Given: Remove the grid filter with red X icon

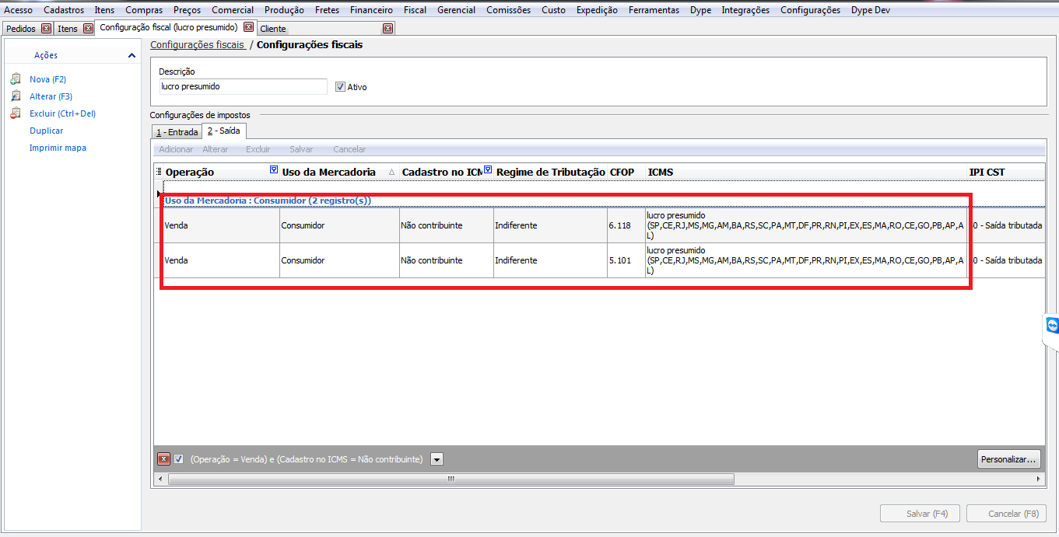Looking at the screenshot, I should pos(163,459).
